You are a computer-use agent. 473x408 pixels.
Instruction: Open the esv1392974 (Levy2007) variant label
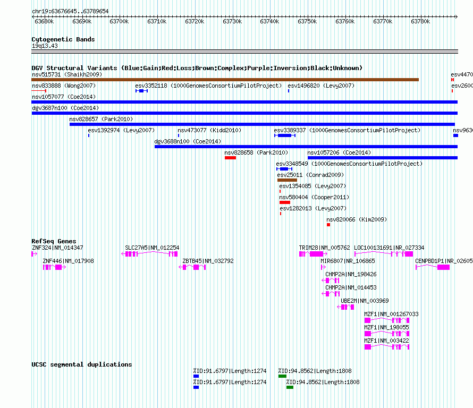pyautogui.click(x=121, y=130)
